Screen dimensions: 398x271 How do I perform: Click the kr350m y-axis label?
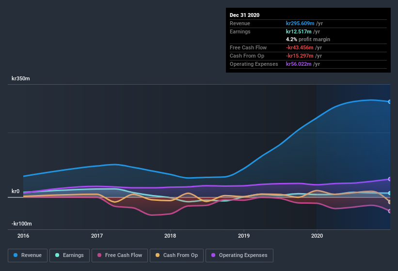pos(20,78)
